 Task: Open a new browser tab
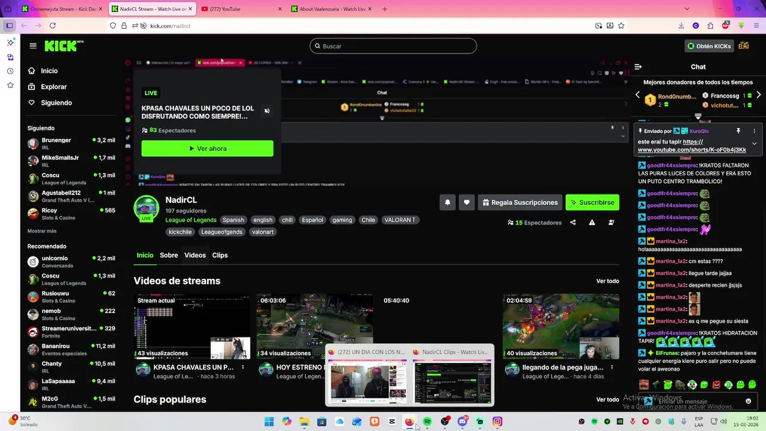384,9
